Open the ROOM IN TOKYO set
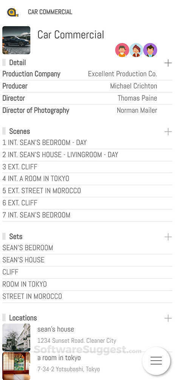 87,284
